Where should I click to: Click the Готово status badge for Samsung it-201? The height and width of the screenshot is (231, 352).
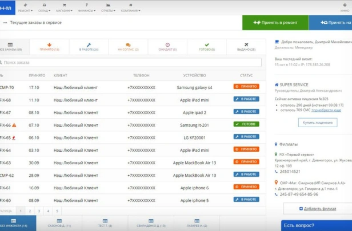(246, 124)
